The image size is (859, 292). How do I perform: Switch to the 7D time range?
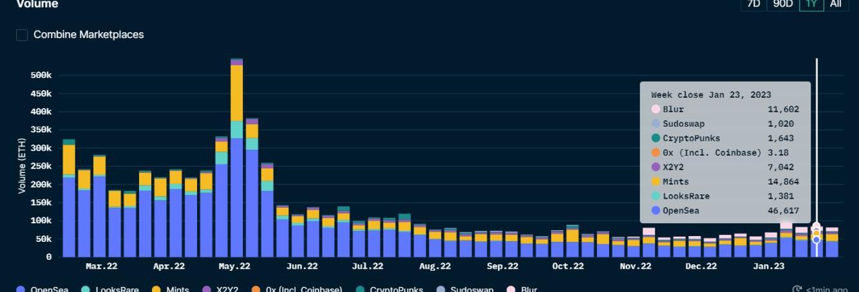coord(753,4)
